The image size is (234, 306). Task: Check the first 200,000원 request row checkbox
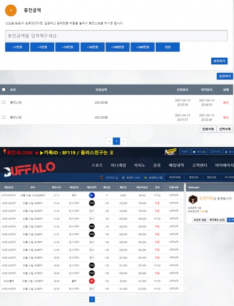pos(4,102)
